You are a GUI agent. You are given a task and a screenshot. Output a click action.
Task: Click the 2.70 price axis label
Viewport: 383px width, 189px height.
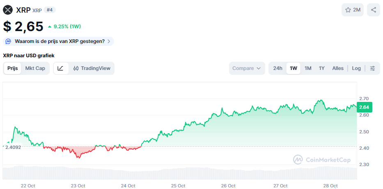(x=364, y=99)
